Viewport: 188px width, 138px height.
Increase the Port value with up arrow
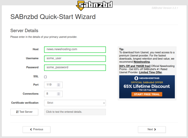(59, 84)
